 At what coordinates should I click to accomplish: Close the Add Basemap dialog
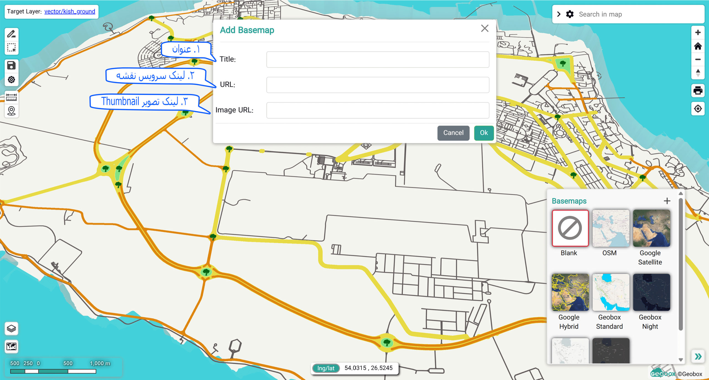click(x=485, y=28)
